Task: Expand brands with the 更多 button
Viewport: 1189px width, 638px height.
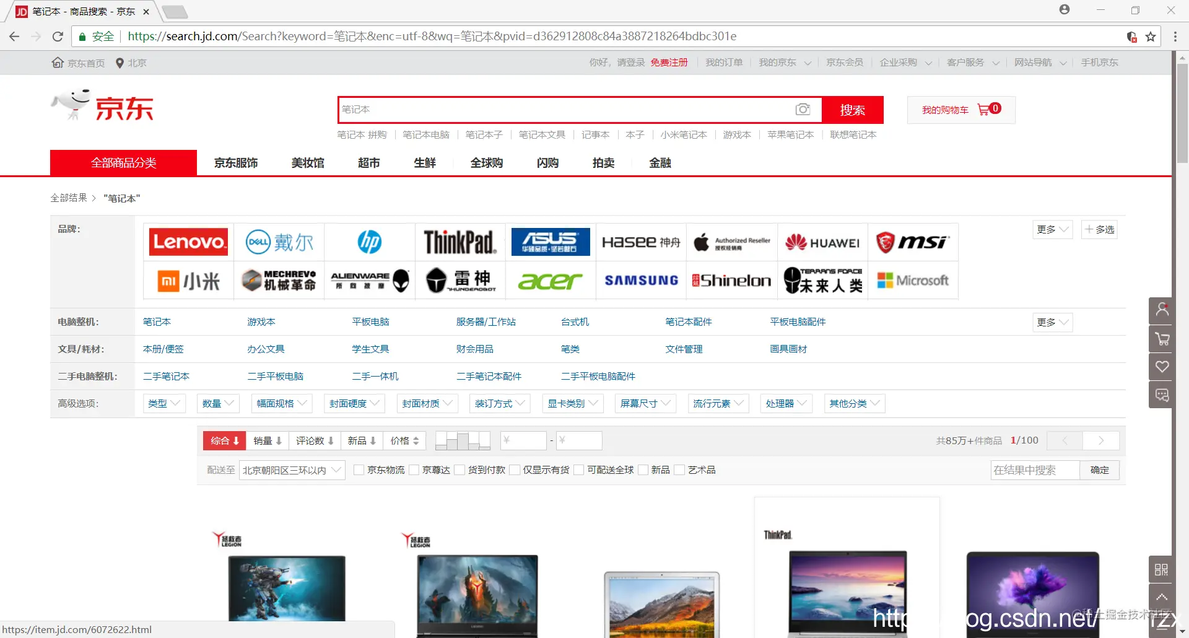Action: pos(1052,230)
